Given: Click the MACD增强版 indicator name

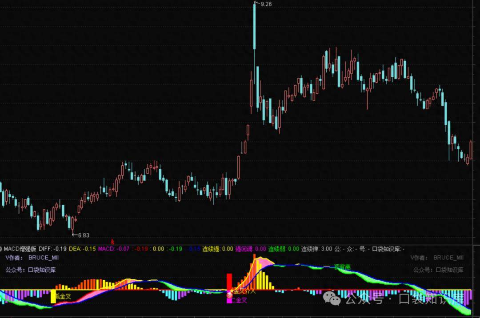Looking at the screenshot, I should pos(20,249).
